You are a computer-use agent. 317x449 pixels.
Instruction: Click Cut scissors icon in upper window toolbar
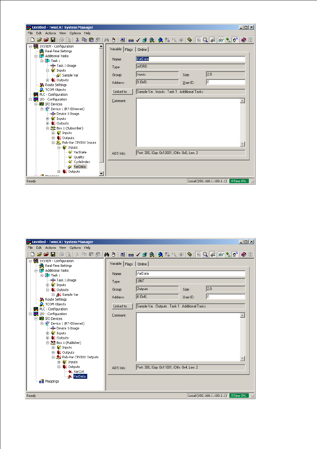77,40
